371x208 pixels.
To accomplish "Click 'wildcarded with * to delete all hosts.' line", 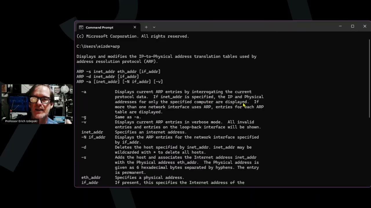I will 160,152.
